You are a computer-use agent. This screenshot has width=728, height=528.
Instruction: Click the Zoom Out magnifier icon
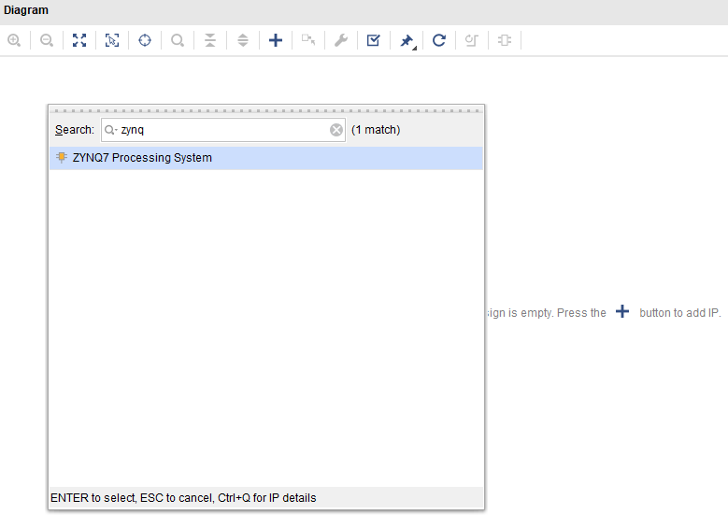[47, 41]
